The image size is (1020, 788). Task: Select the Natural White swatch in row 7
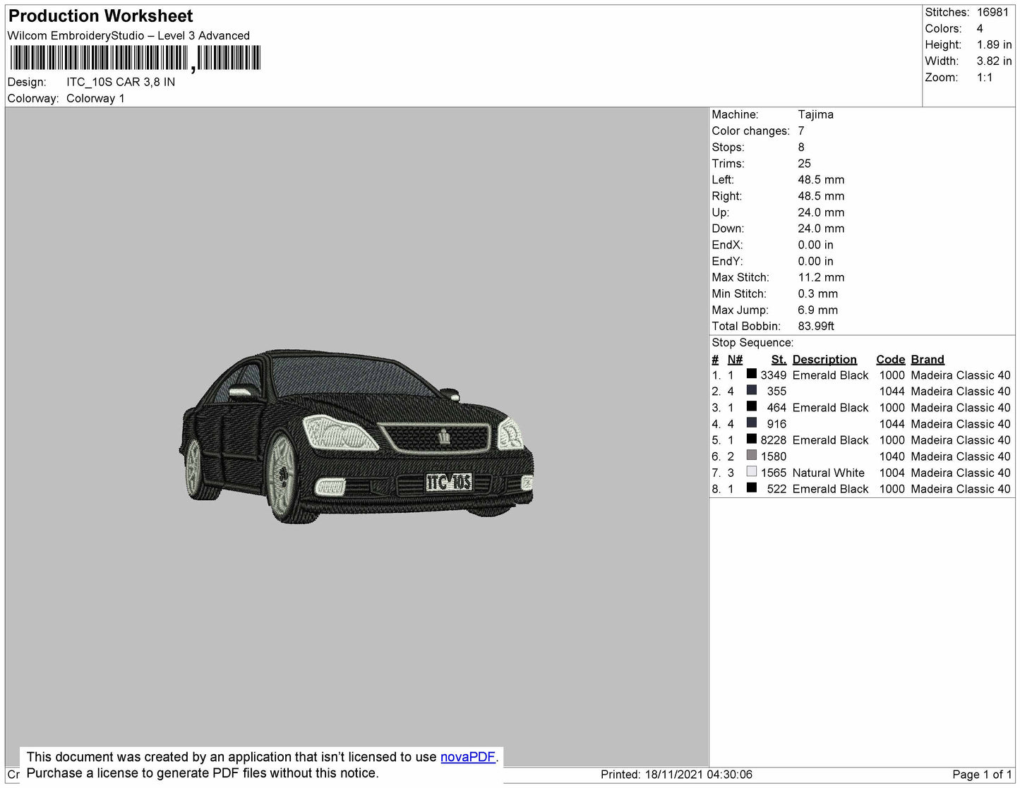pyautogui.click(x=752, y=471)
